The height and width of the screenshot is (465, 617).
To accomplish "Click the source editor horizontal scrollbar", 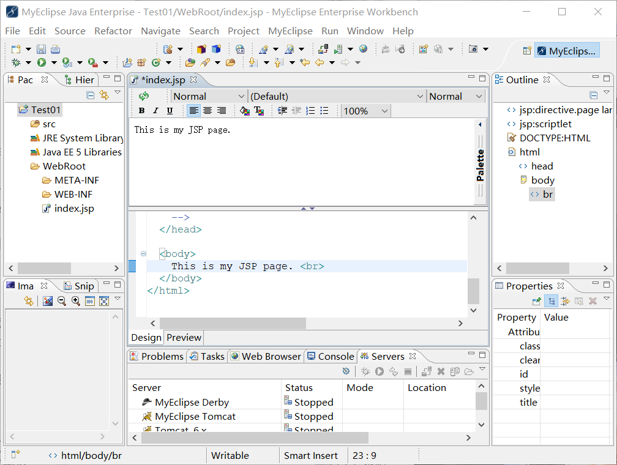I will pos(233,324).
